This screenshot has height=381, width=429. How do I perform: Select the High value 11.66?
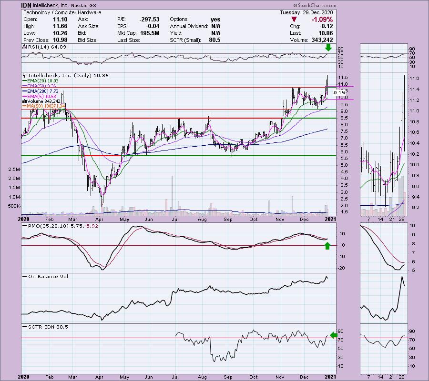[60, 26]
